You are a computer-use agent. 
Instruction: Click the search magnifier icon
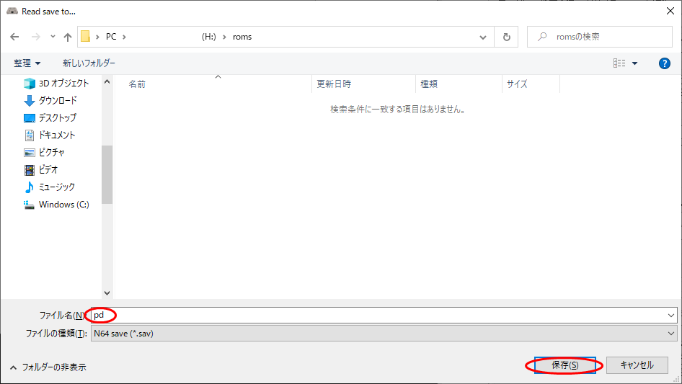[x=542, y=37]
